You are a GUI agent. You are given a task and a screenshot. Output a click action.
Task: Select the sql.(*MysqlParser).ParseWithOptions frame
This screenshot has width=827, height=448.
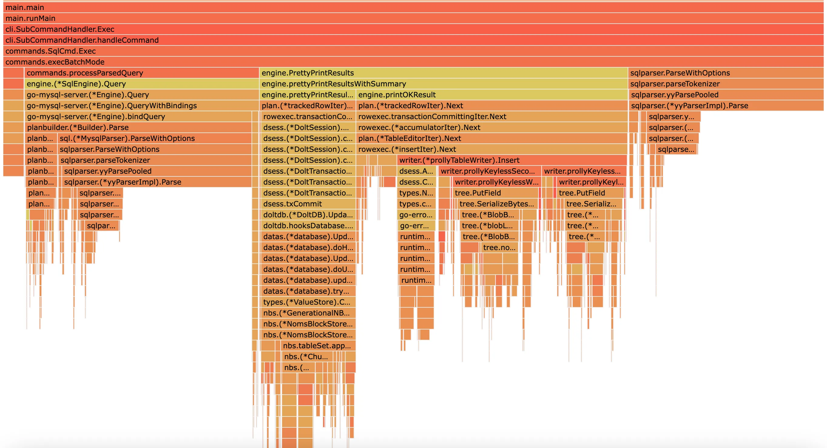(154, 138)
